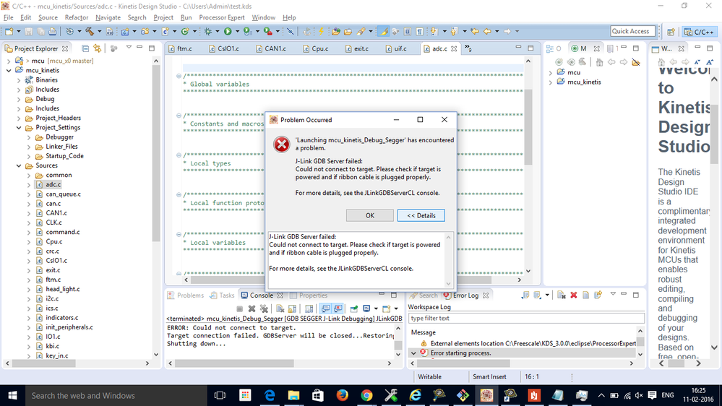
Task: Open the Properties tab
Action: 309,295
